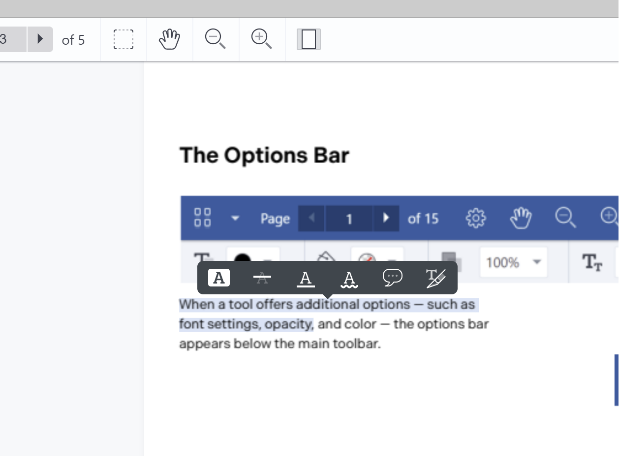The width and height of the screenshot is (619, 456).
Task: Select the marquee region selection tool
Action: pyautogui.click(x=123, y=39)
